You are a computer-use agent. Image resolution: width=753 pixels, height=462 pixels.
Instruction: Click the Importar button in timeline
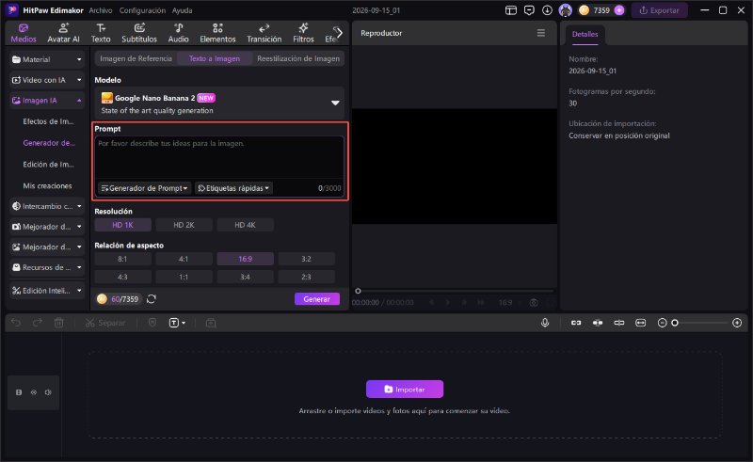click(405, 389)
